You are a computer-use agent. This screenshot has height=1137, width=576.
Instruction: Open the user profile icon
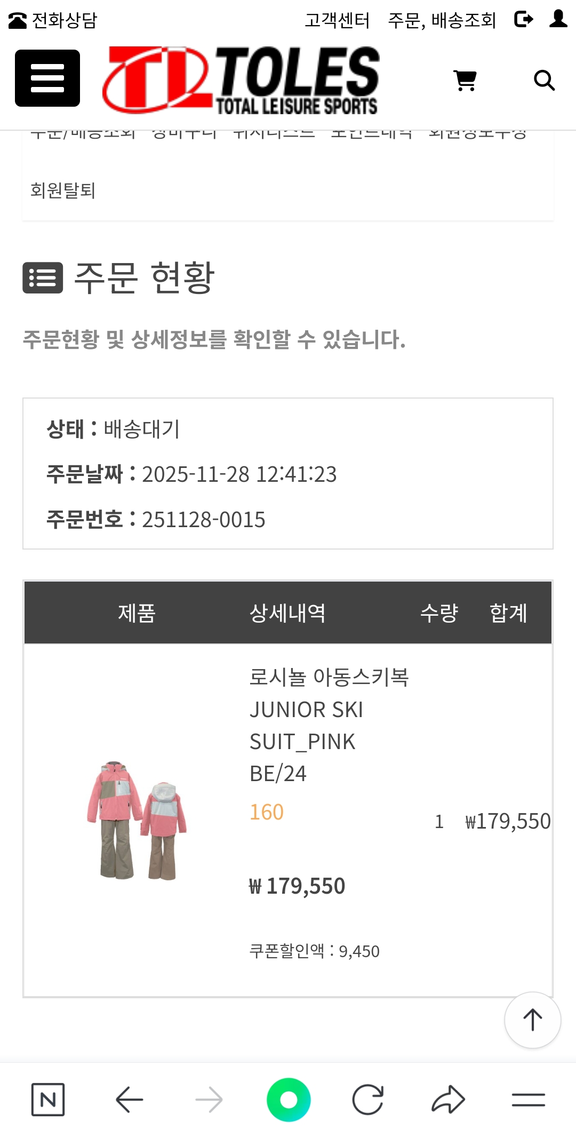pyautogui.click(x=558, y=19)
